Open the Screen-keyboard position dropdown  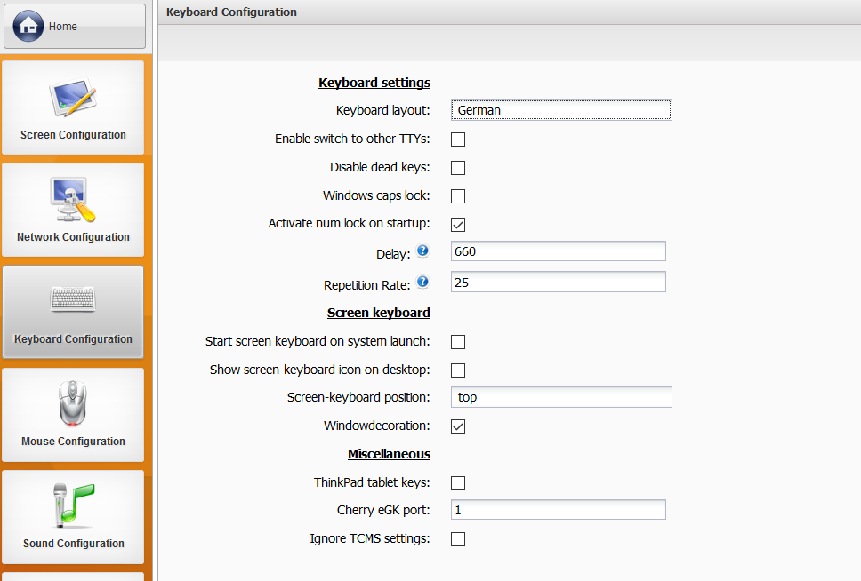point(561,397)
